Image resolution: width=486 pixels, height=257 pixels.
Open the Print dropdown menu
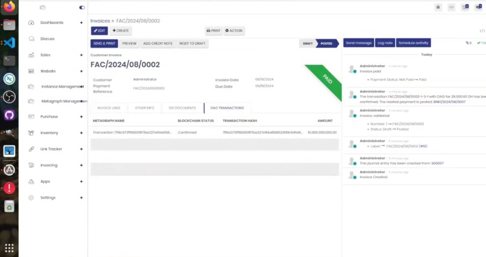pyautogui.click(x=213, y=31)
